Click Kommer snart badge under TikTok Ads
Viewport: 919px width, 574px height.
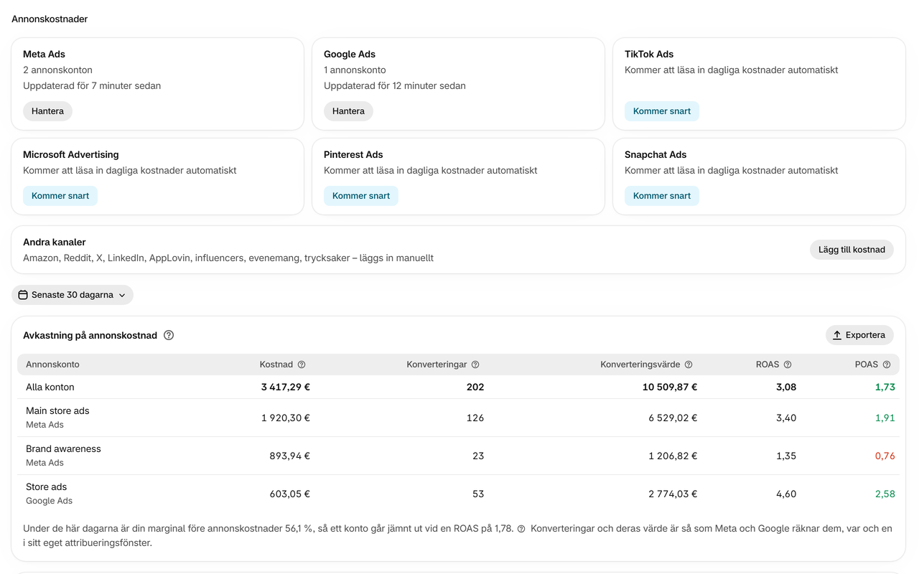point(662,111)
